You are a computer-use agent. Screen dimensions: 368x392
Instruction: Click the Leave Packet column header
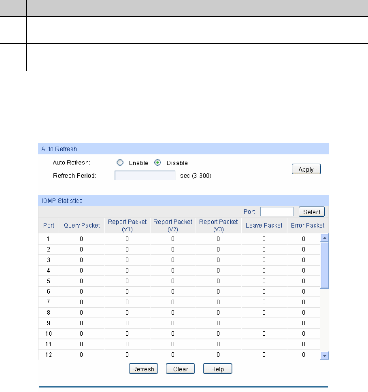tap(264, 225)
